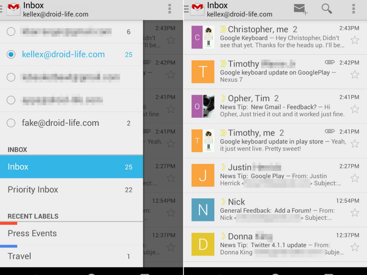The height and width of the screenshot is (275, 367).
Task: Open Priority Inbox in the drawer
Action: pyautogui.click(x=72, y=189)
